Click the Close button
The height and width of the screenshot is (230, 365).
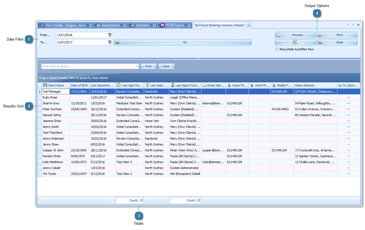[x=337, y=42]
